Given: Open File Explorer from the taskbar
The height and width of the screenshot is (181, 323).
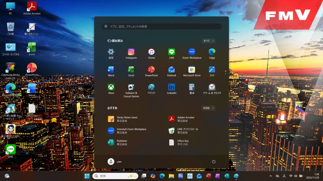Looking at the screenshot, I should point(171,176).
